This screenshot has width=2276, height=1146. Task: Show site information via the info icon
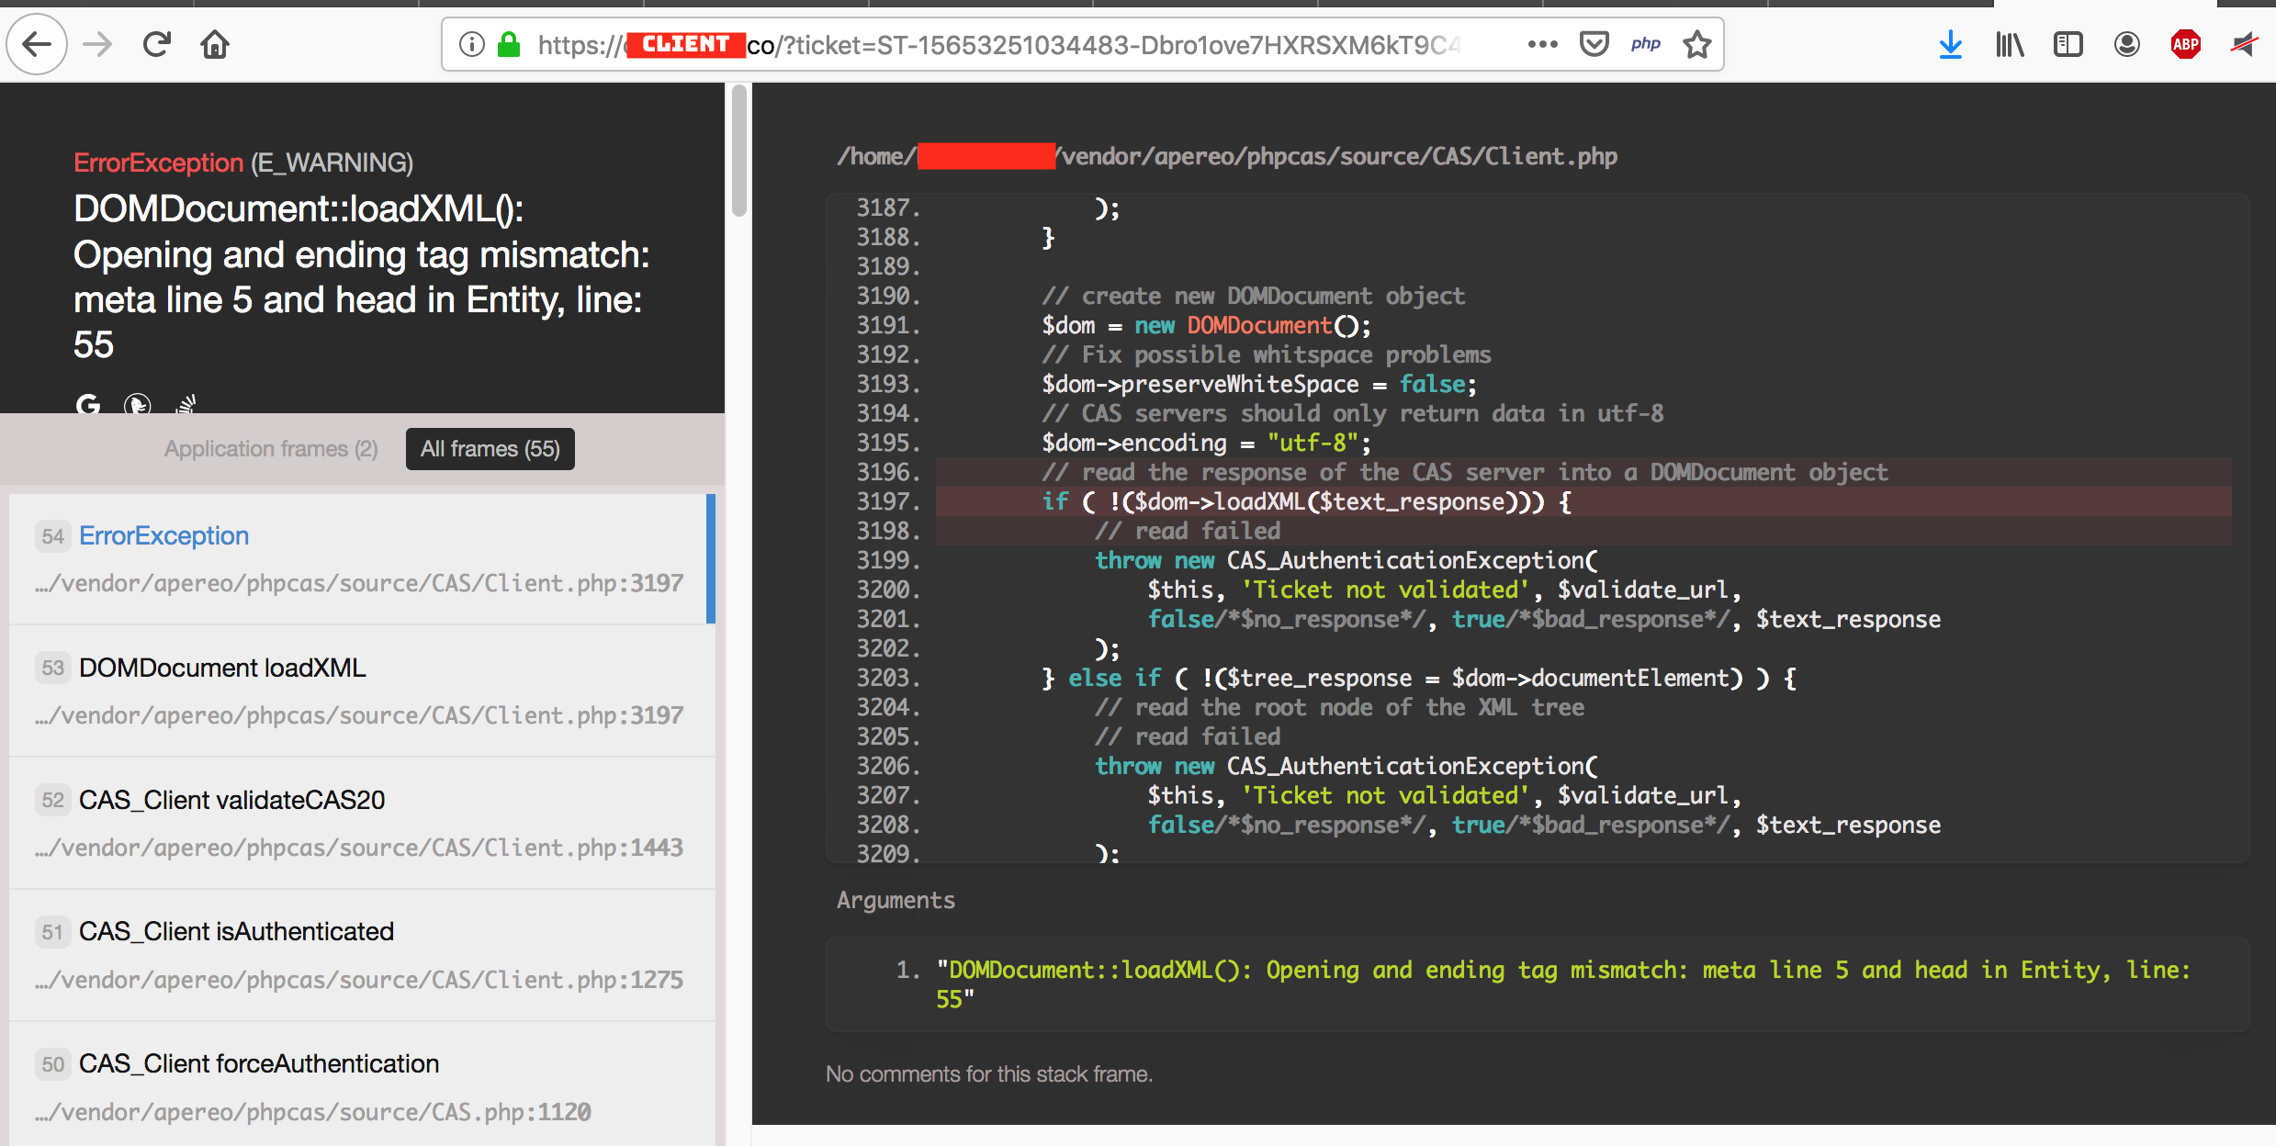click(x=471, y=44)
